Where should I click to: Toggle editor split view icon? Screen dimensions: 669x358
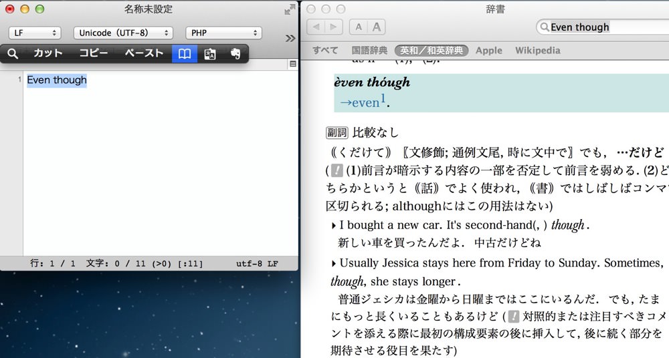coord(293,64)
